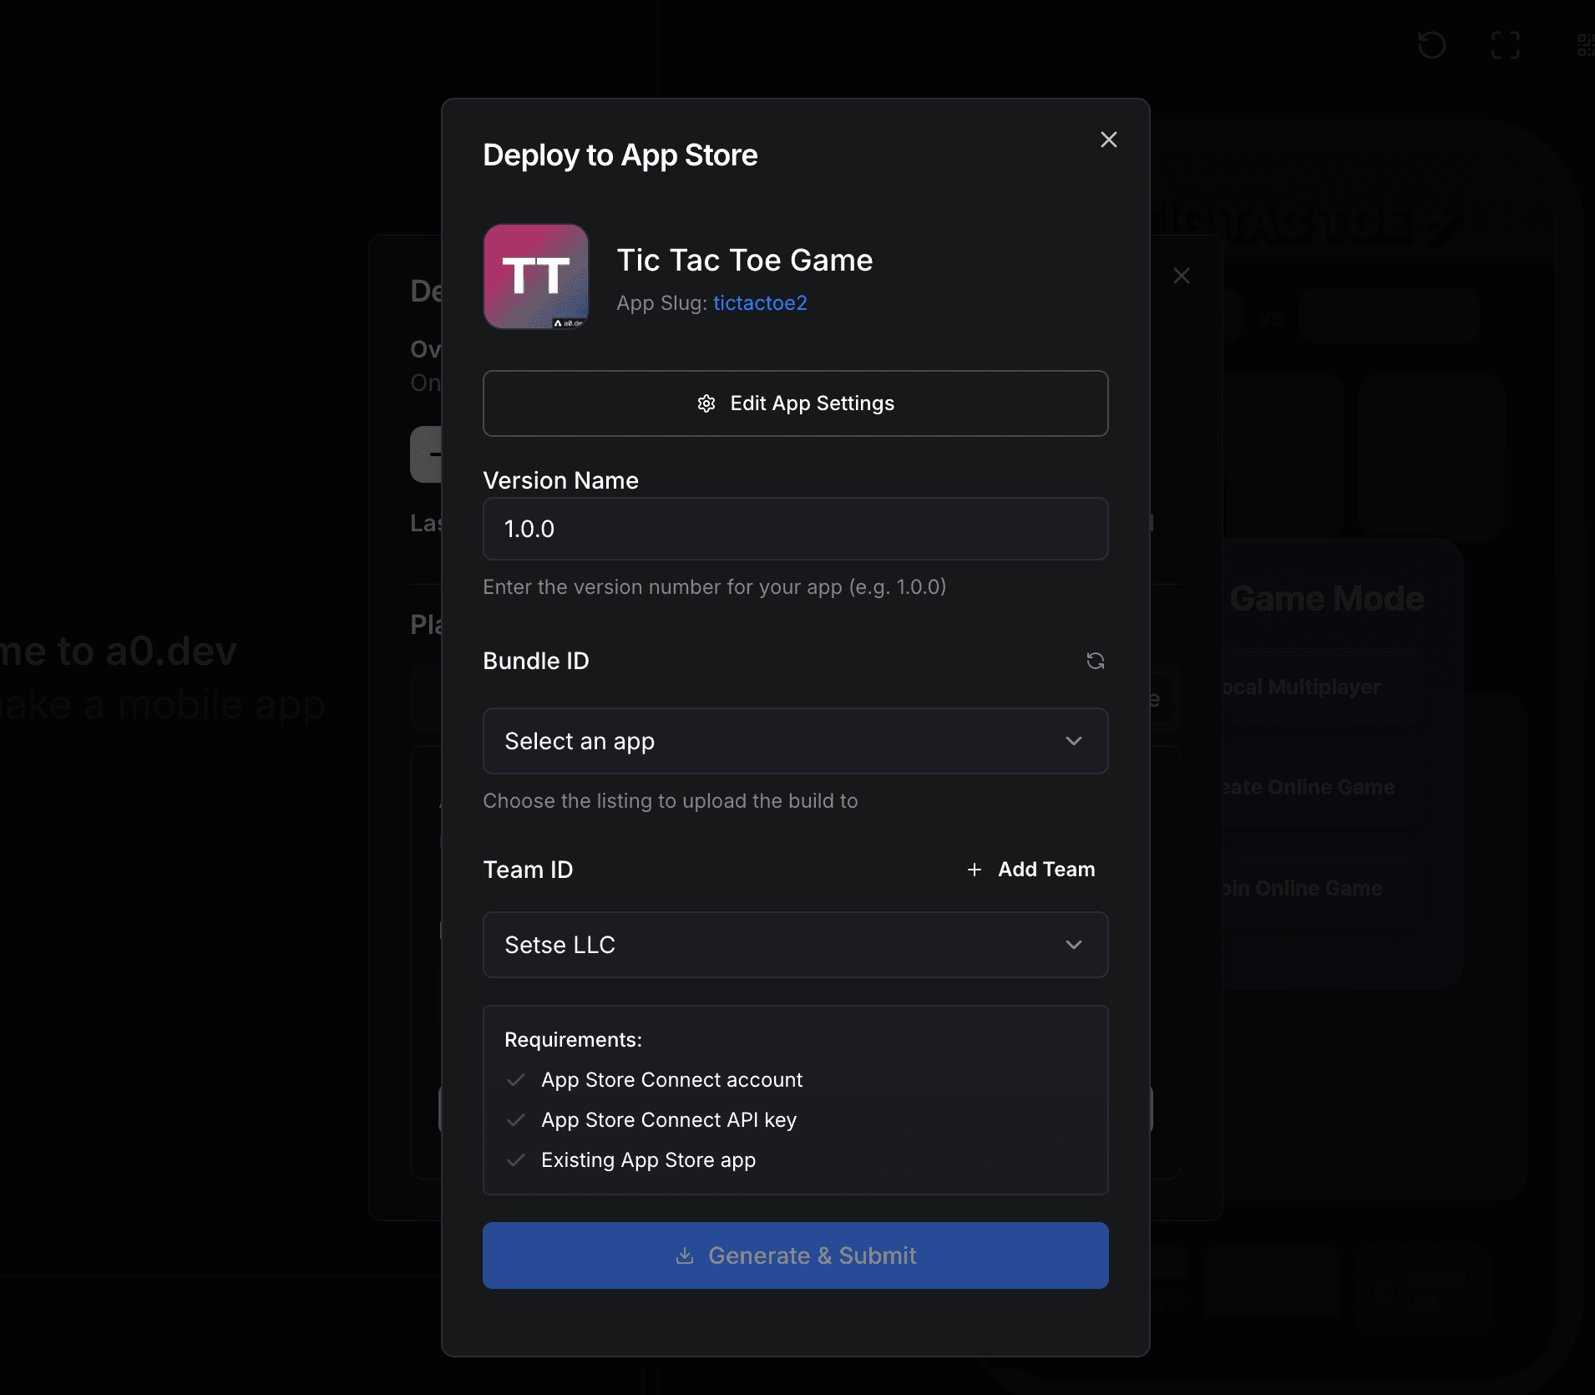The image size is (1595, 1395).
Task: Close the background dialog behind the modal
Action: pyautogui.click(x=1181, y=276)
